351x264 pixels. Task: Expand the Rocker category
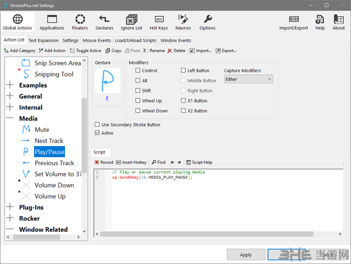pos(10,218)
